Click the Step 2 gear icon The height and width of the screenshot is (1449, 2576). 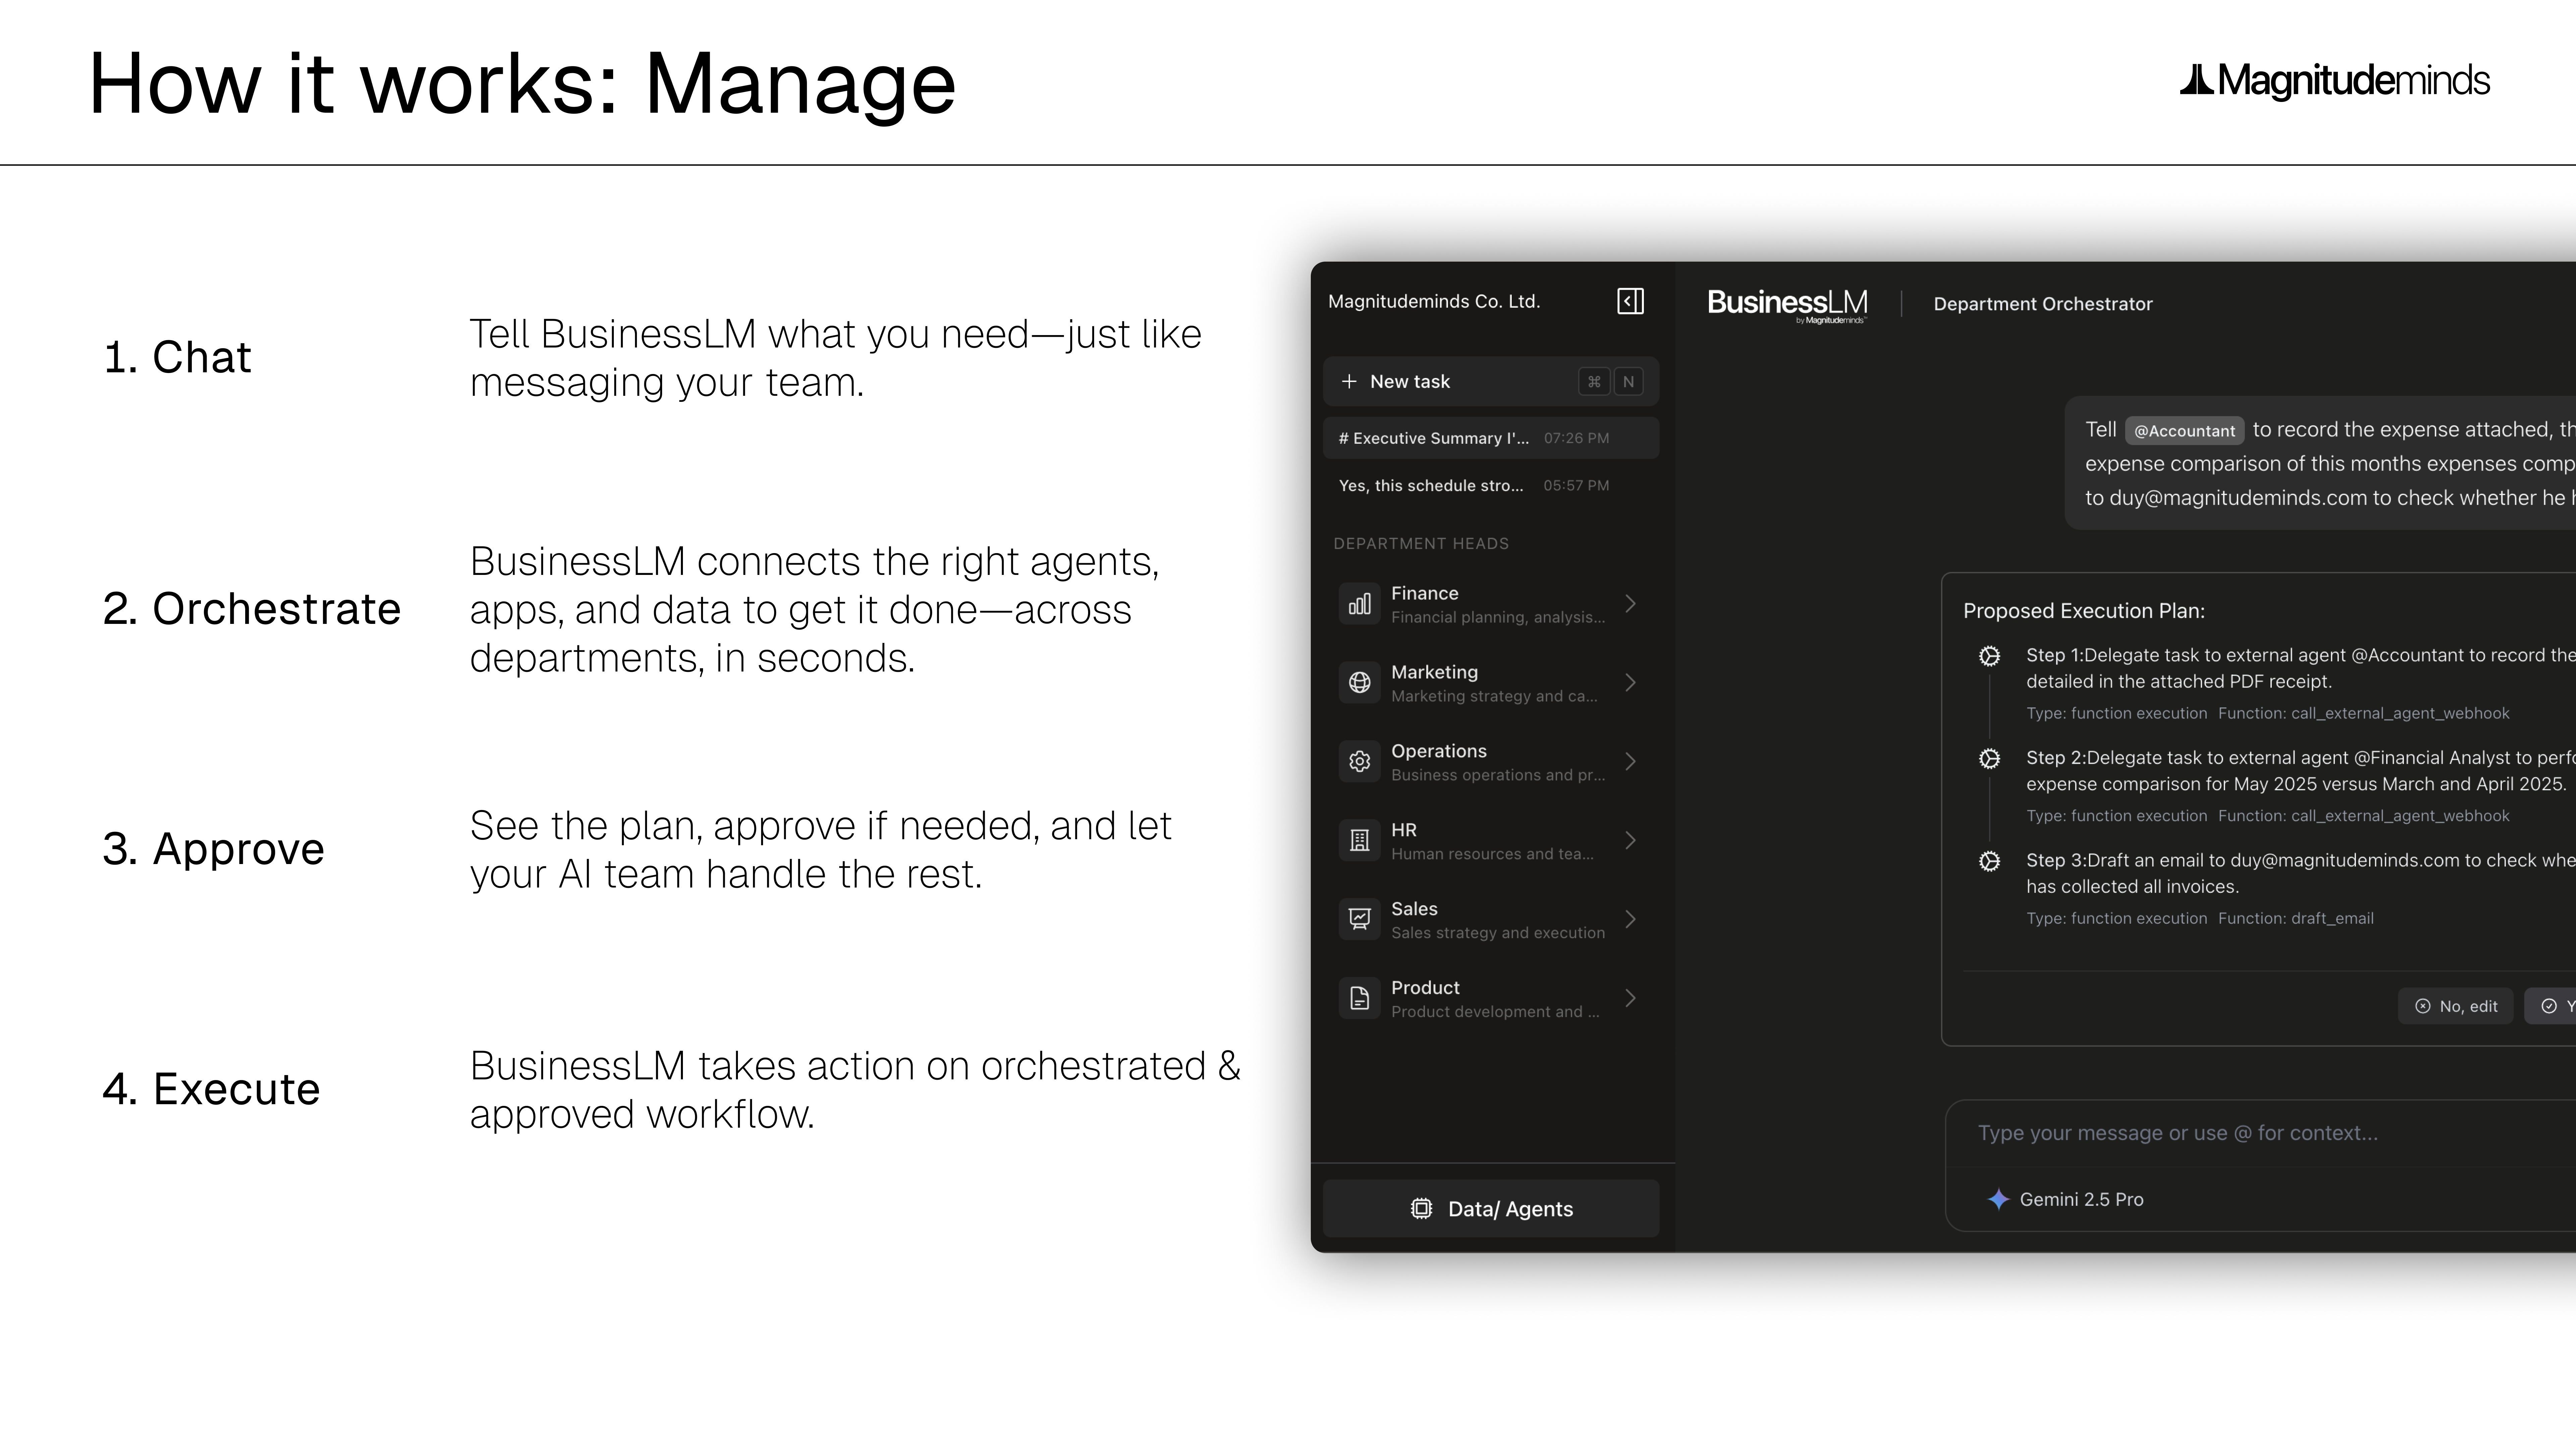[x=1990, y=759]
